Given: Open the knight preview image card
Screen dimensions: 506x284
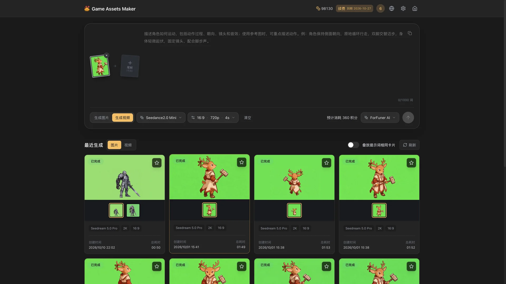Looking at the screenshot, I should click(x=125, y=177).
